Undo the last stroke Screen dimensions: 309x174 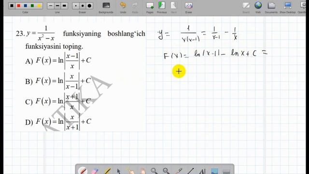[123, 8]
